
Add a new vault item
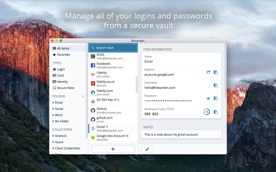coord(113,149)
